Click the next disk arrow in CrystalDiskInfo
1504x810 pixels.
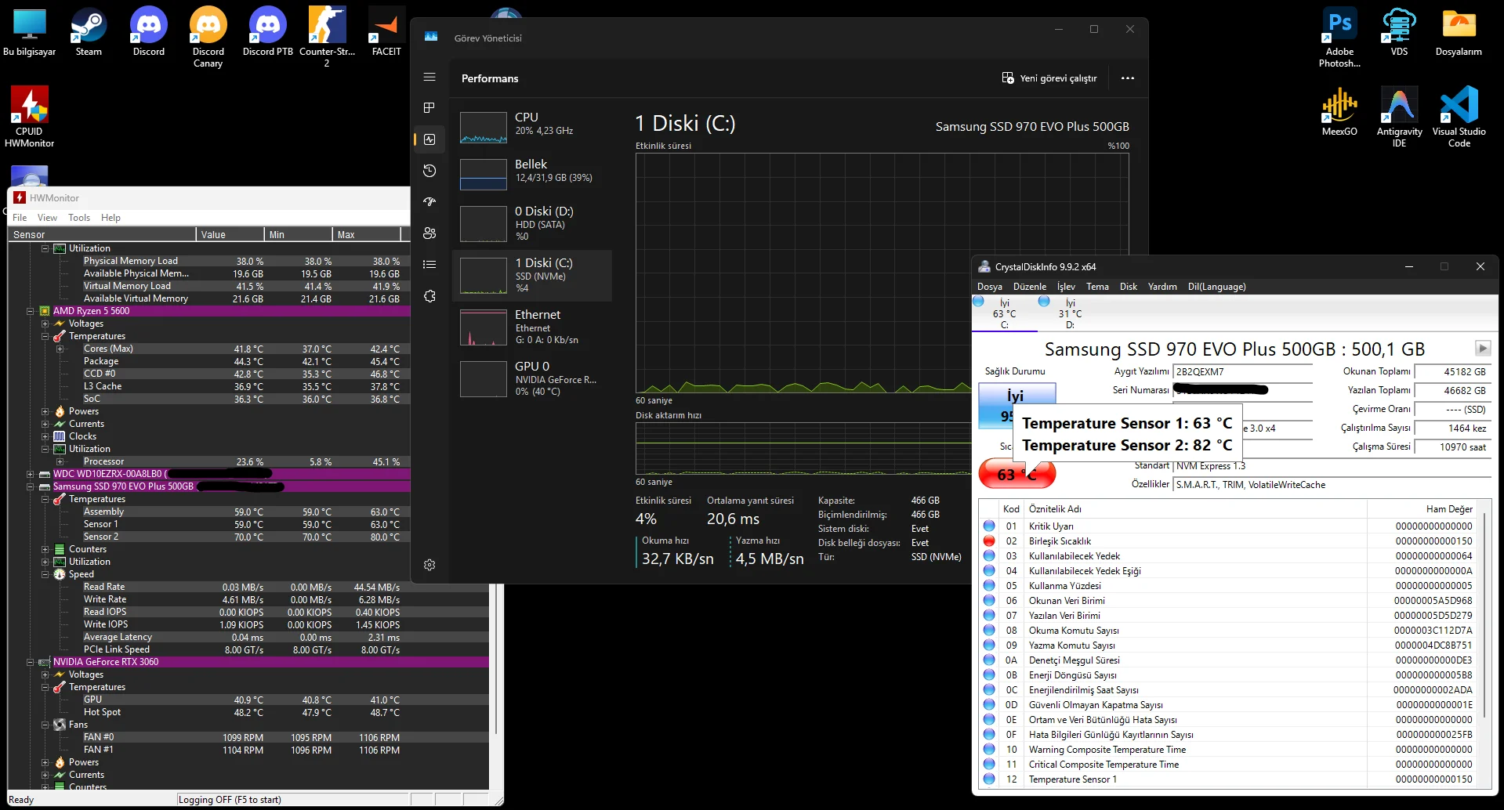tap(1482, 349)
